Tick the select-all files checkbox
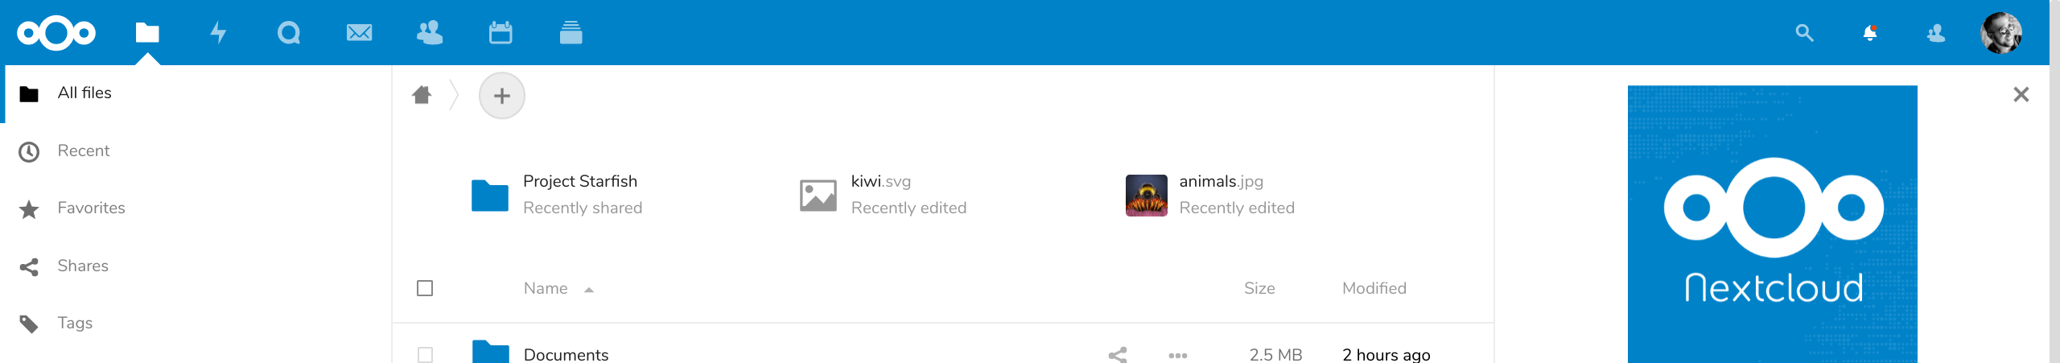The image size is (2060, 363). pyautogui.click(x=425, y=288)
